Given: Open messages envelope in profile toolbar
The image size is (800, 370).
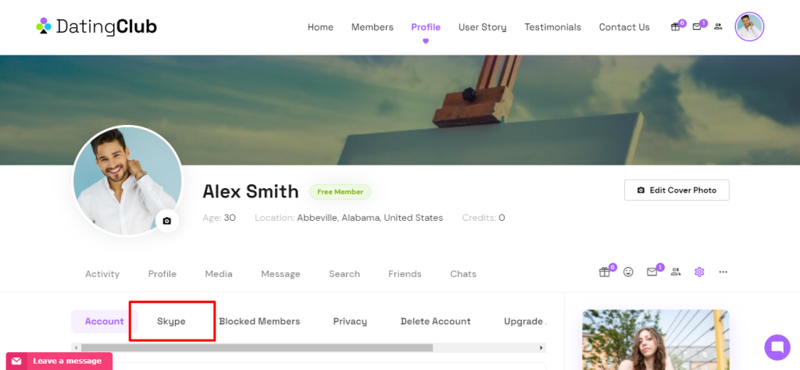Looking at the screenshot, I should (x=652, y=272).
